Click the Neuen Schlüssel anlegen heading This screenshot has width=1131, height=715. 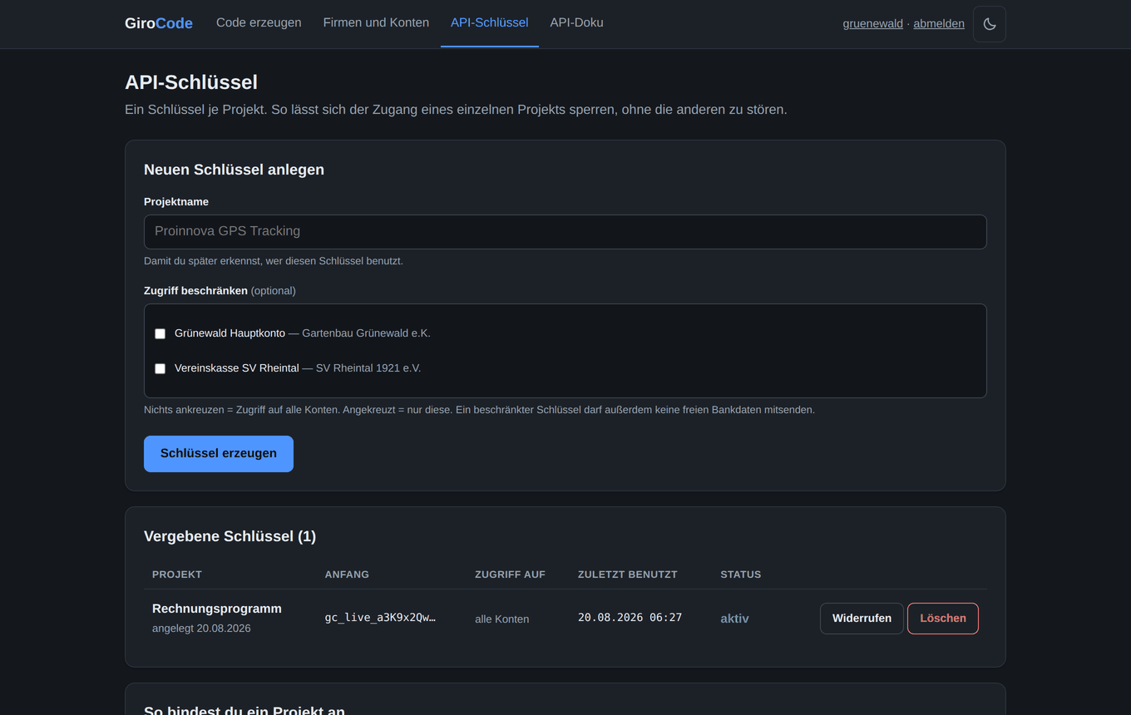(234, 170)
